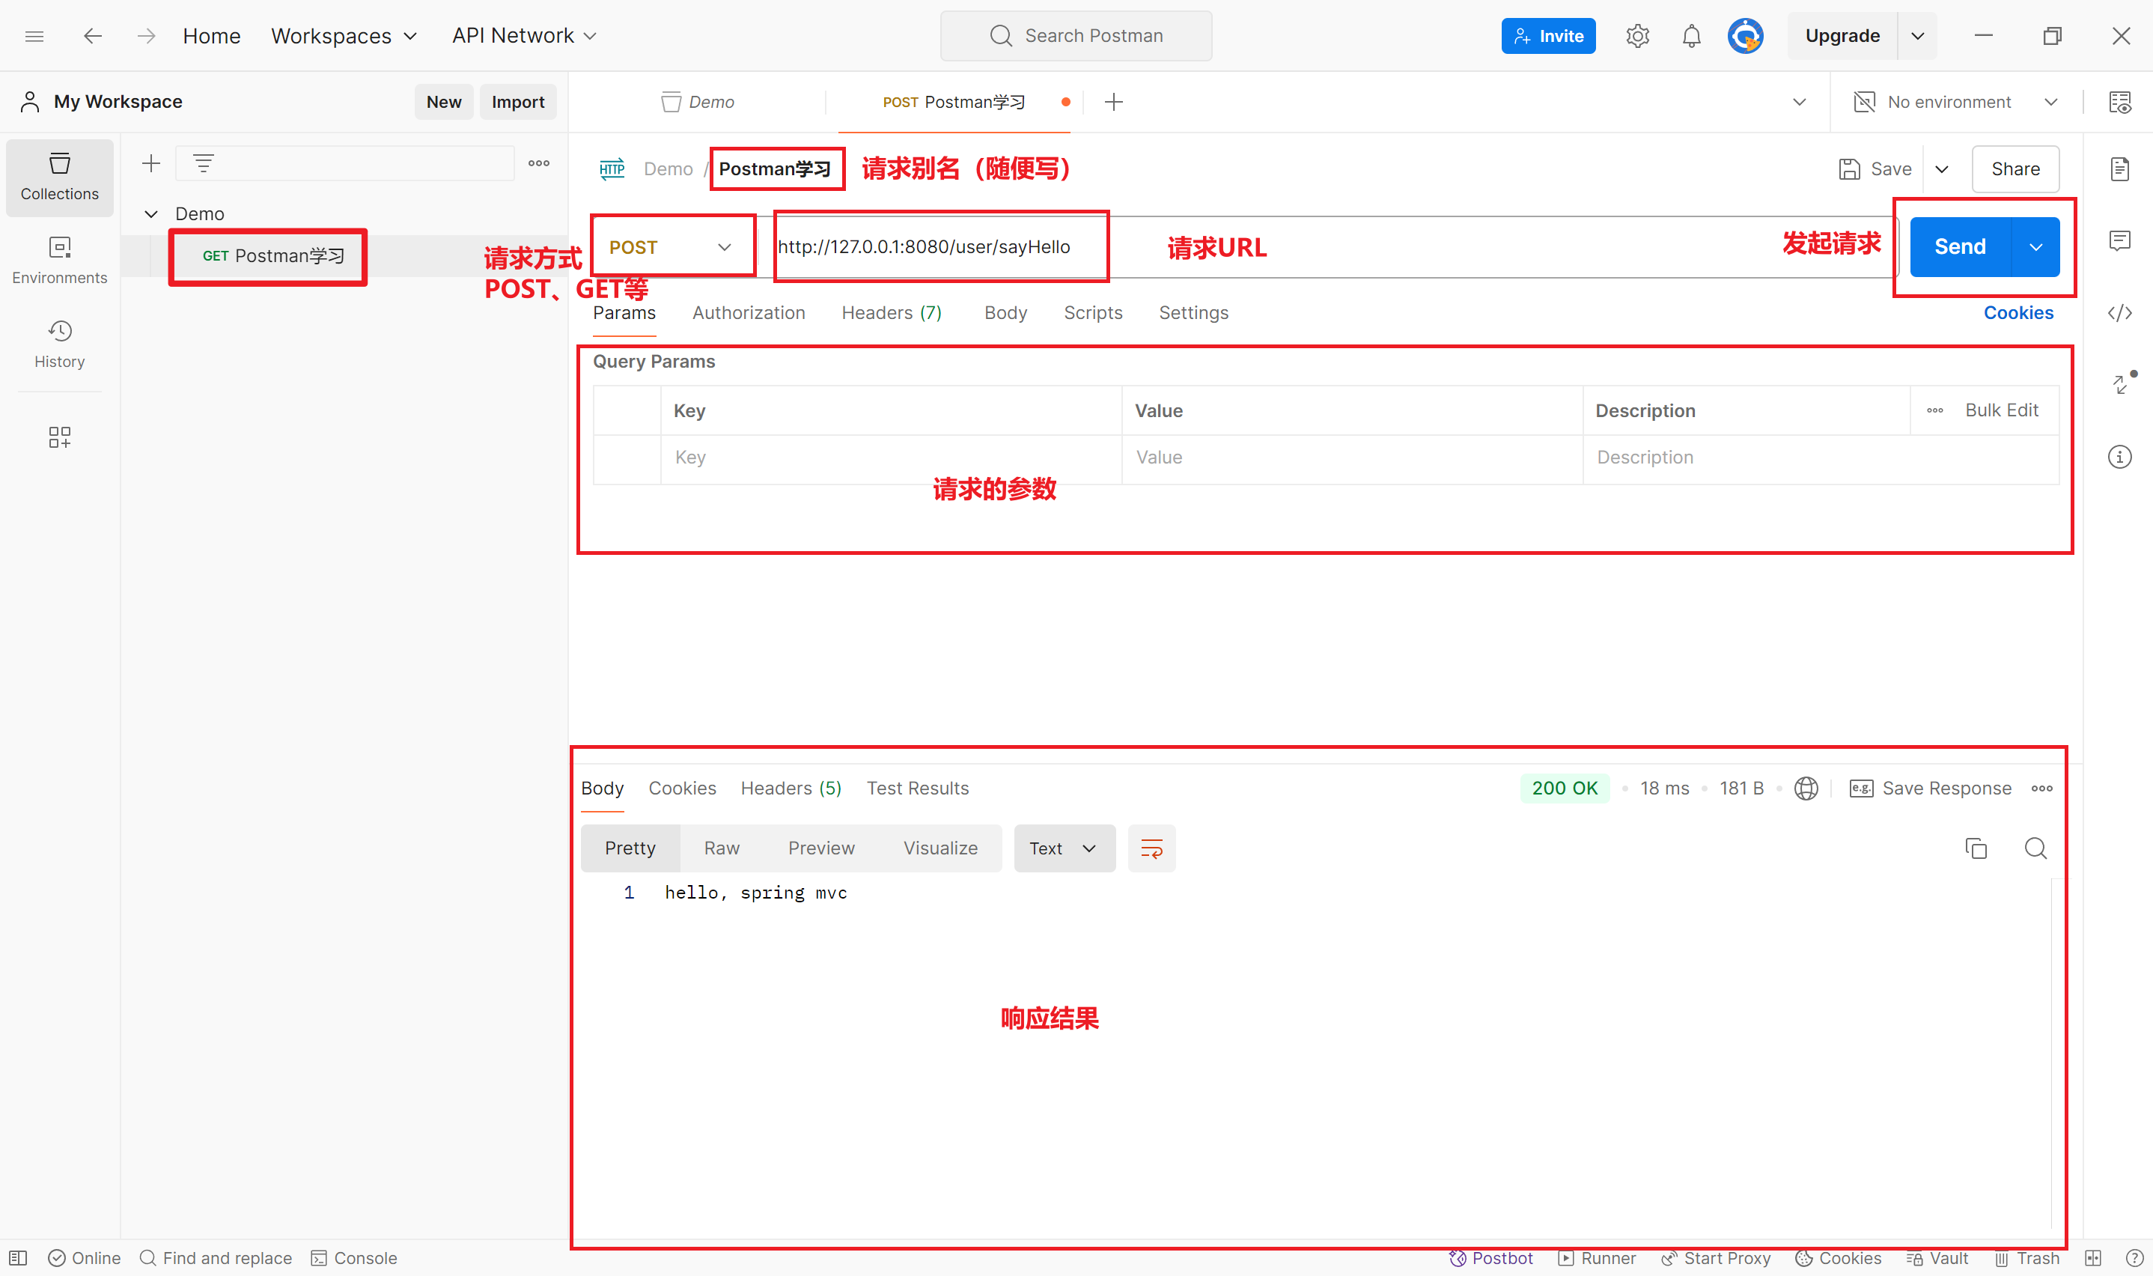Open the two-pane layout icon
Viewport: 2153px width, 1276px height.
[x=2093, y=1258]
